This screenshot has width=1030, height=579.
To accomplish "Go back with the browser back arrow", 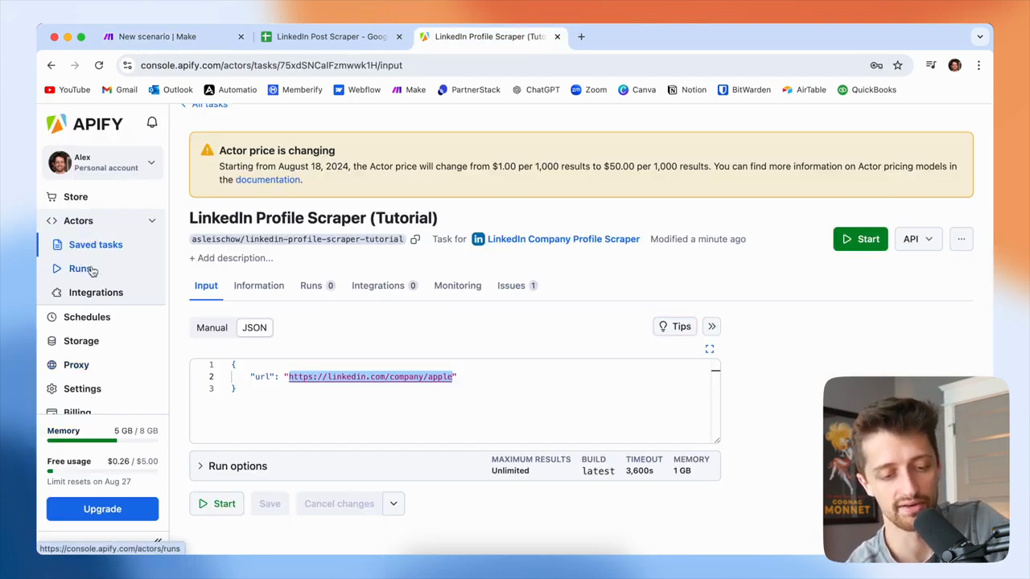I will (x=51, y=65).
